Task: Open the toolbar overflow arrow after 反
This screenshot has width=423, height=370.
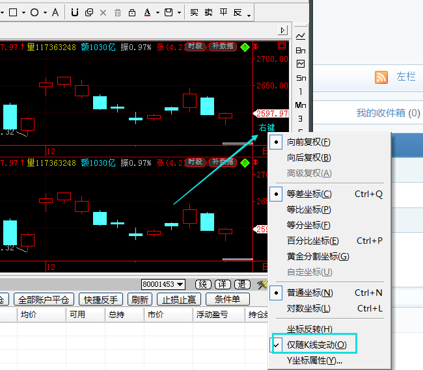Action: [x=249, y=16]
